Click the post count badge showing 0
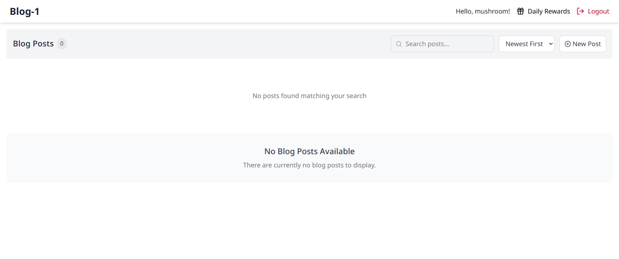This screenshot has width=619, height=259. 62,44
